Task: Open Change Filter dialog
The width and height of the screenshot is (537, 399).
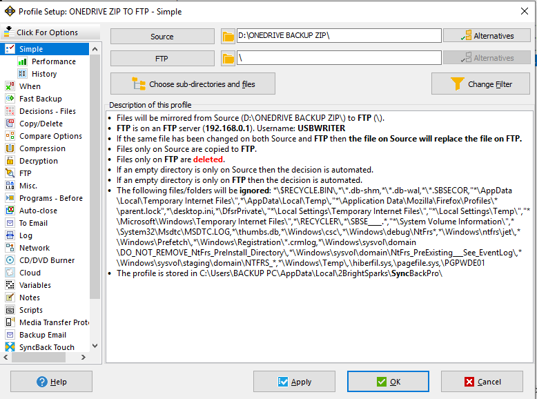Action: tap(480, 84)
